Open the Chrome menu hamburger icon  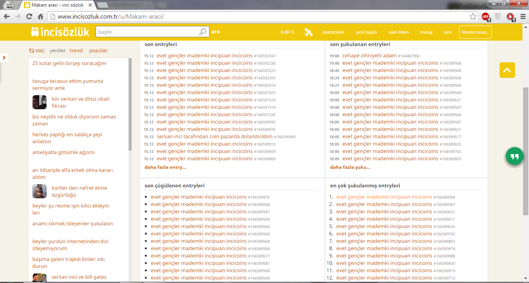pos(522,17)
